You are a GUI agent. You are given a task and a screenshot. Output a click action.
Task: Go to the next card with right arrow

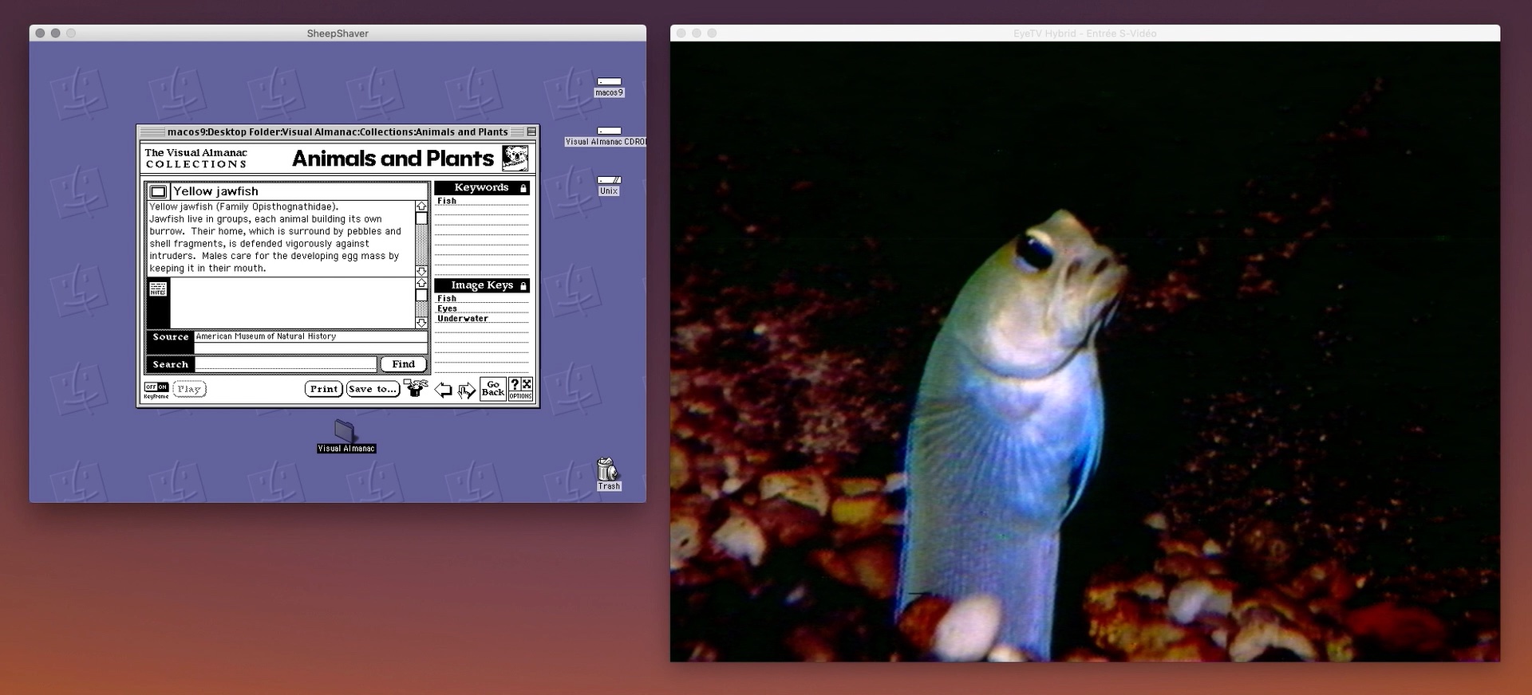[467, 390]
